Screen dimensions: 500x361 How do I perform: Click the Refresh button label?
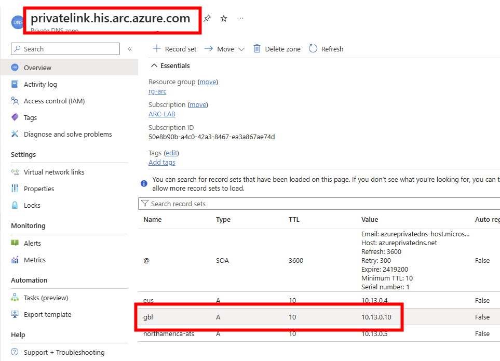point(332,49)
